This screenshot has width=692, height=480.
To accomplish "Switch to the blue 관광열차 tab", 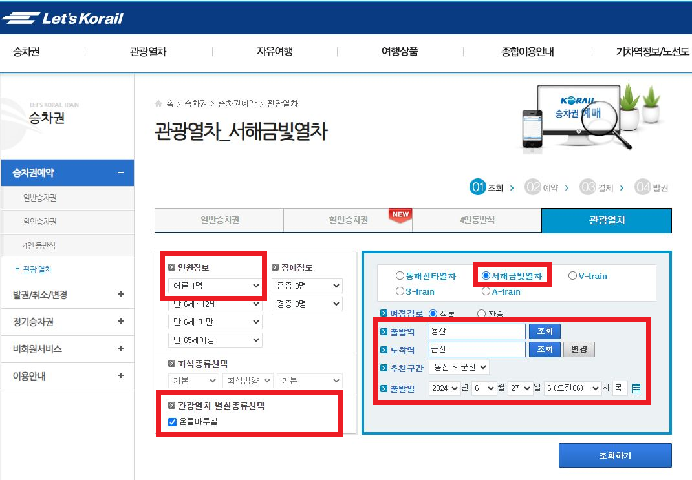I will pos(607,220).
